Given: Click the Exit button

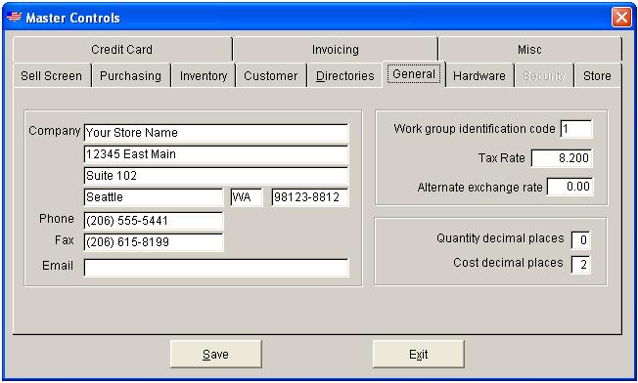Looking at the screenshot, I should [x=418, y=354].
